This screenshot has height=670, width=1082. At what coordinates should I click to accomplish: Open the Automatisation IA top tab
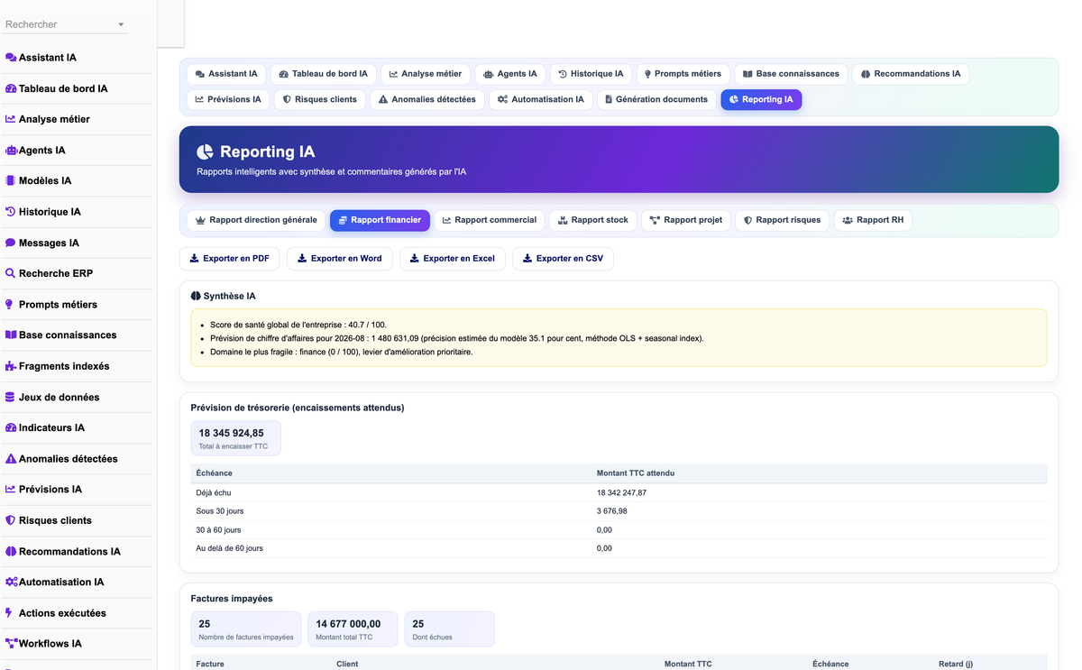click(541, 99)
